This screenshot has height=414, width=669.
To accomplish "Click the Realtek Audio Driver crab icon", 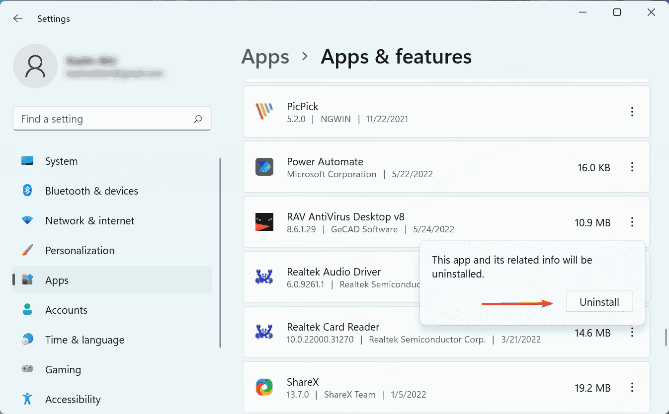I will pyautogui.click(x=264, y=277).
